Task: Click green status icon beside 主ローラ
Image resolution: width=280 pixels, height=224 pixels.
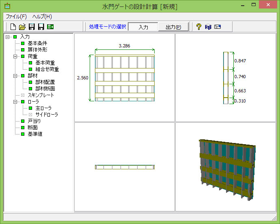Action: pyautogui.click(x=30, y=108)
